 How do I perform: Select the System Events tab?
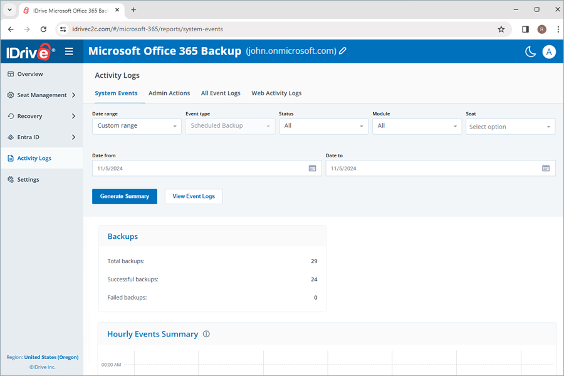click(116, 93)
